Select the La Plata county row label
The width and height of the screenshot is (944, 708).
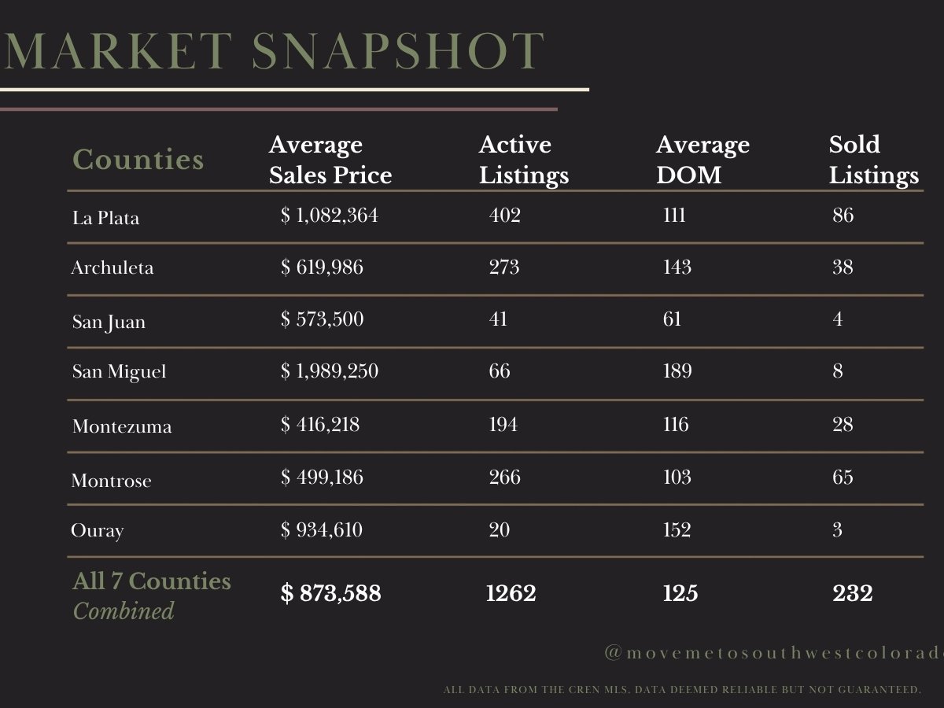105,218
